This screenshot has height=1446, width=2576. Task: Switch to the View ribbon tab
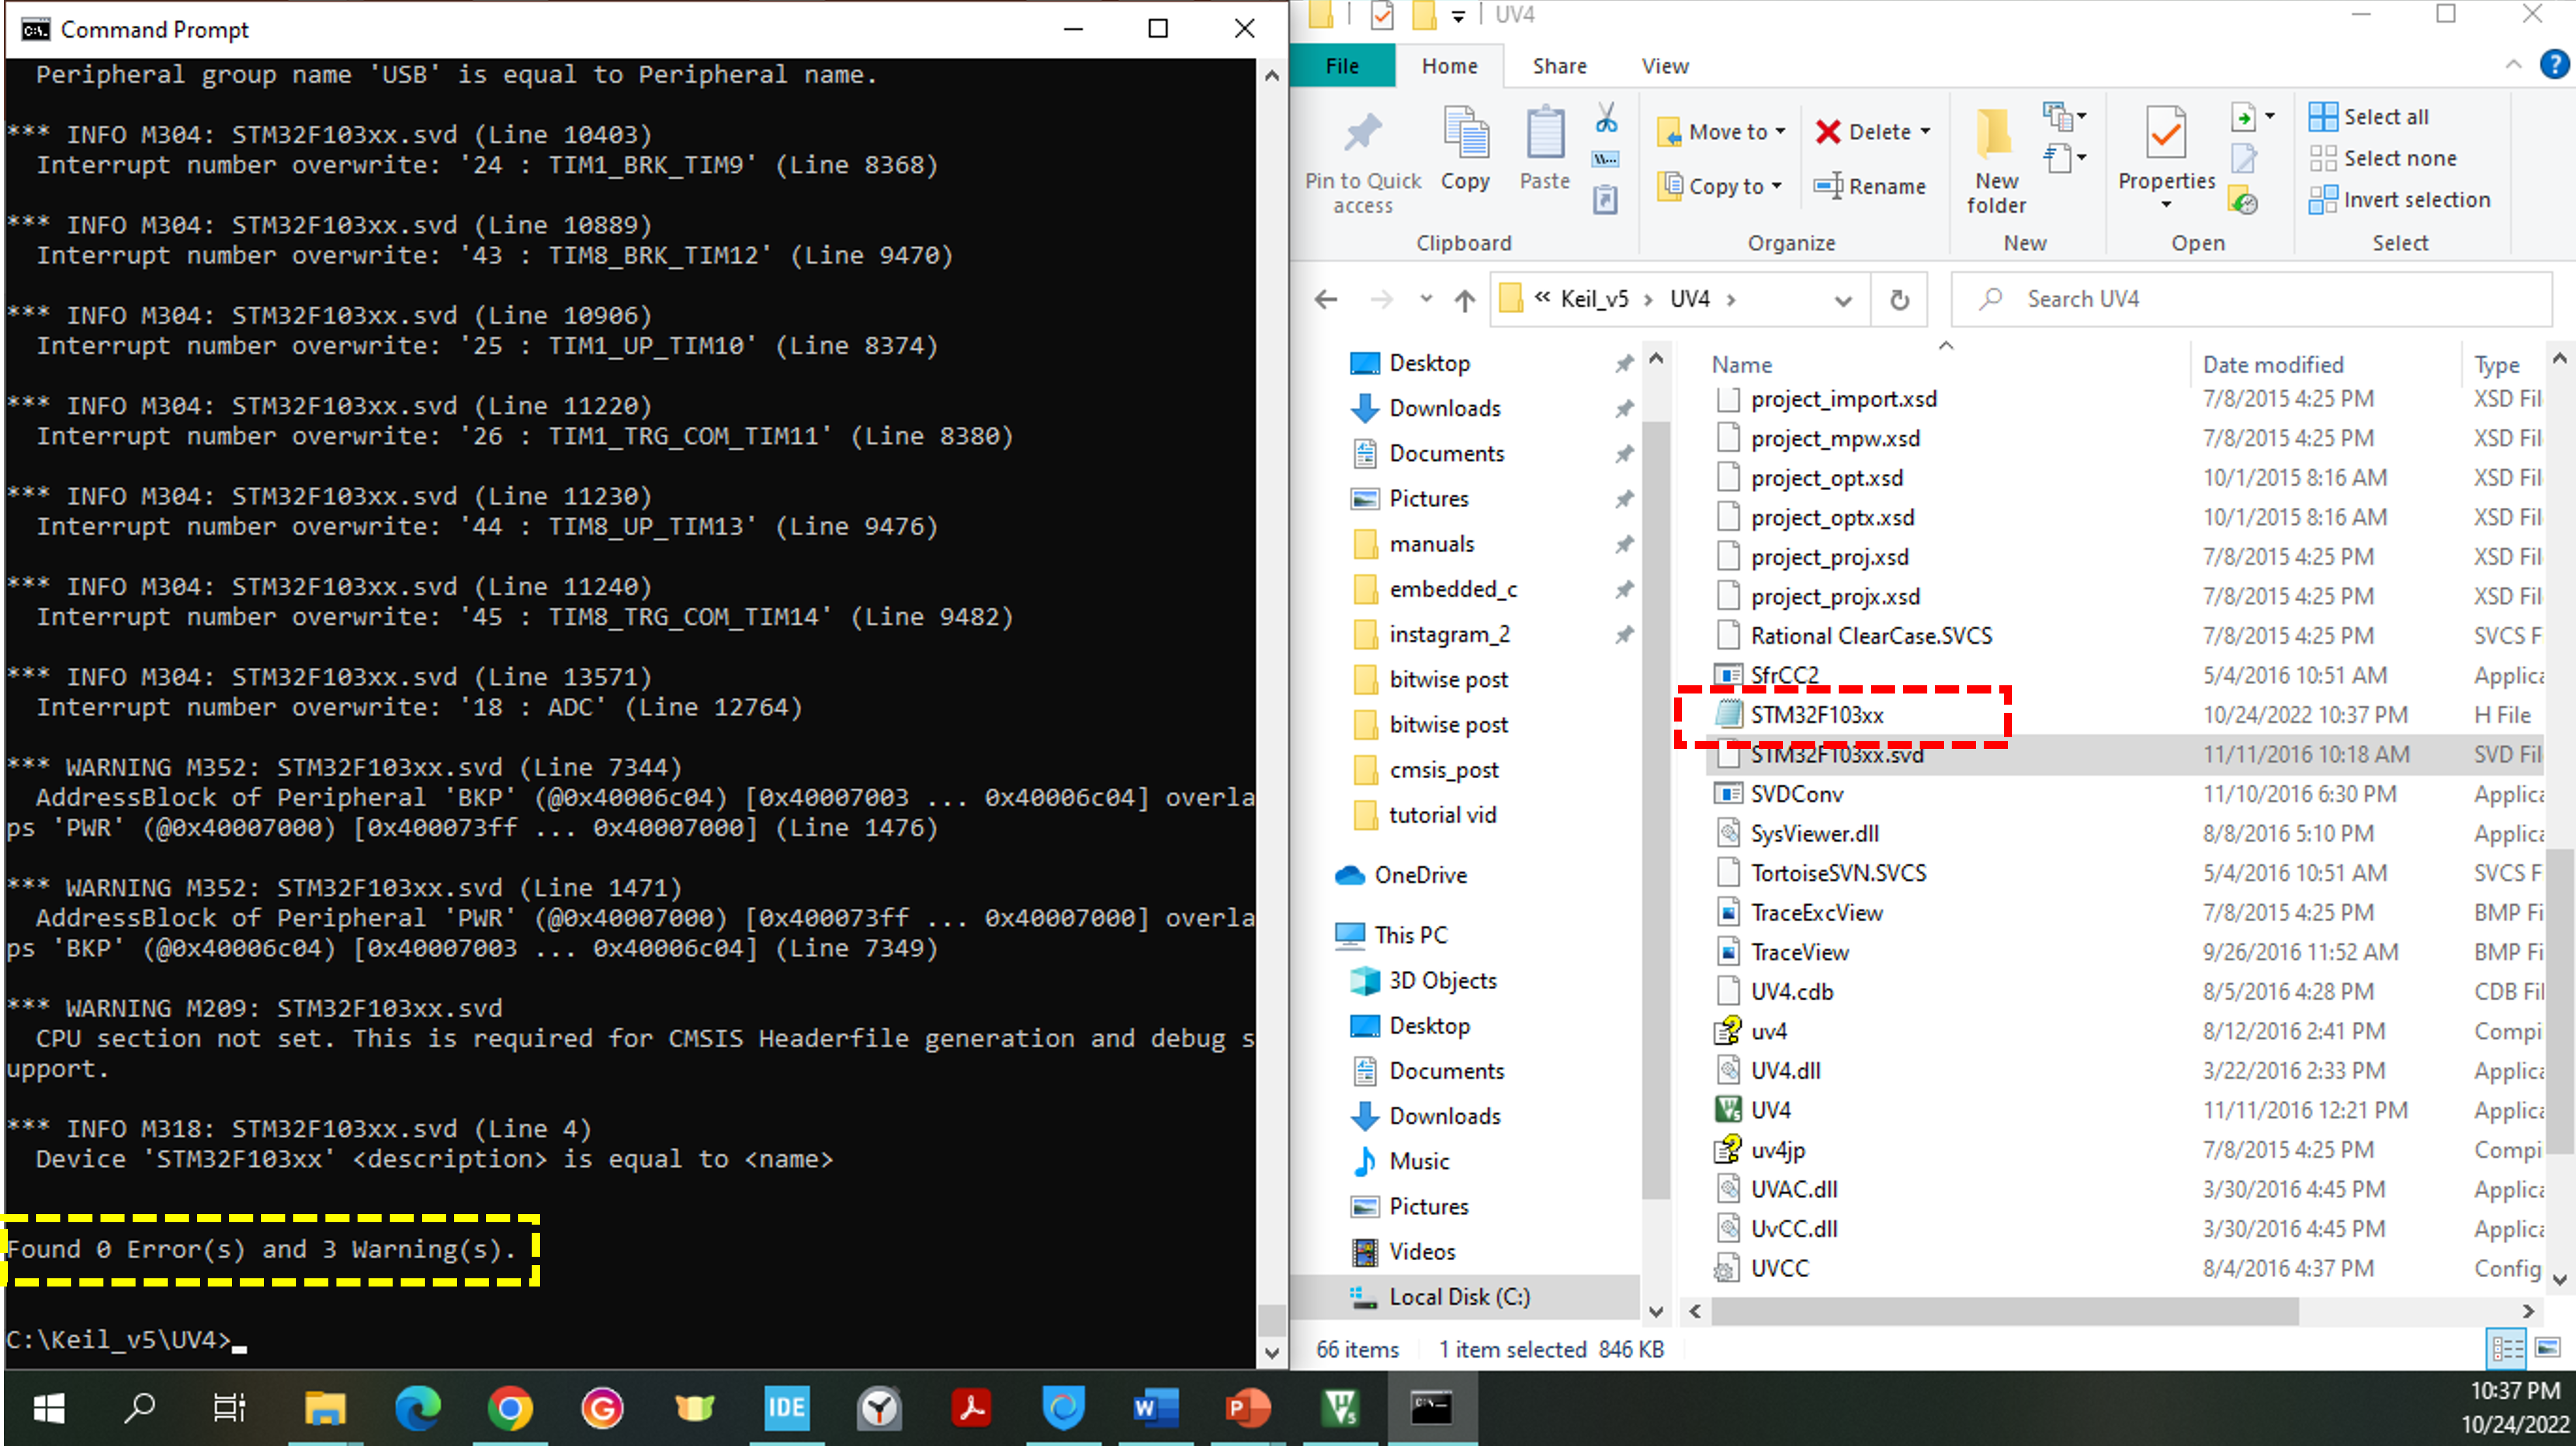click(x=1664, y=66)
